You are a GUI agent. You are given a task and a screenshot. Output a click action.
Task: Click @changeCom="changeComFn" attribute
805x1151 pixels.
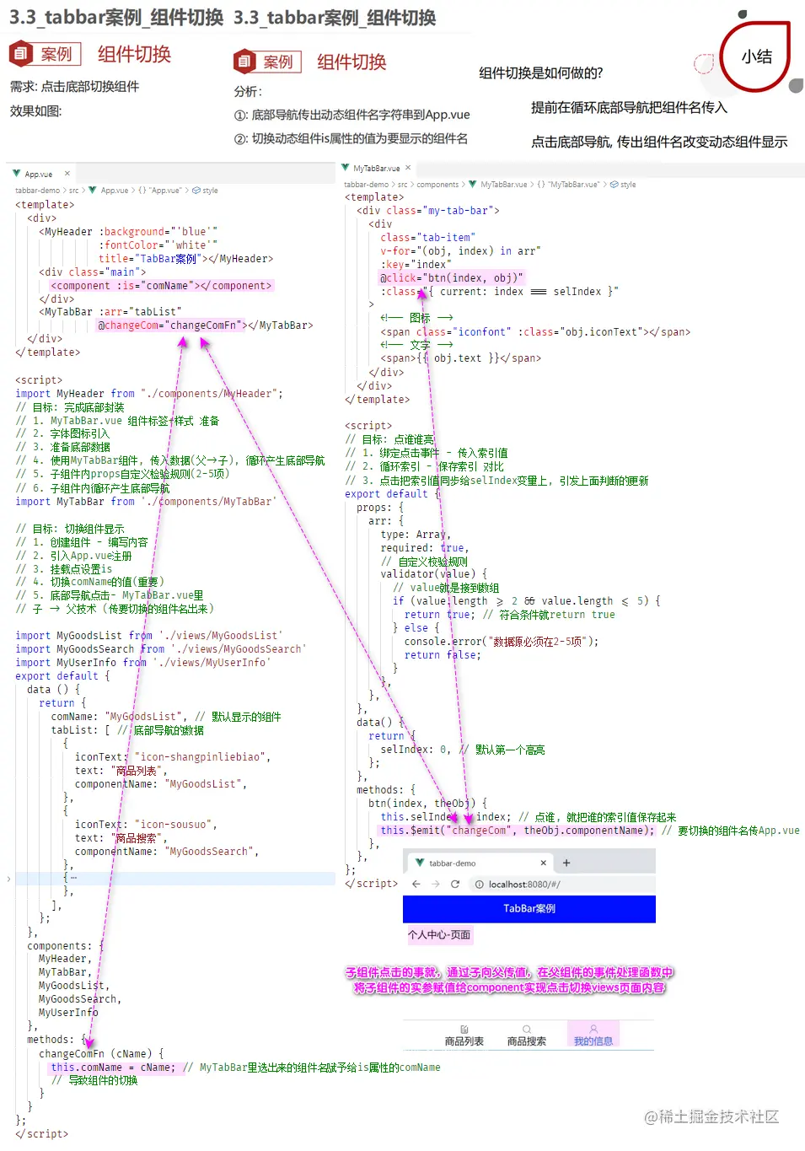tap(171, 325)
